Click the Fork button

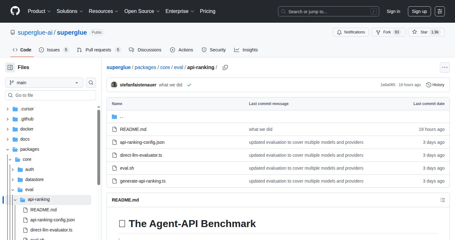coord(388,32)
